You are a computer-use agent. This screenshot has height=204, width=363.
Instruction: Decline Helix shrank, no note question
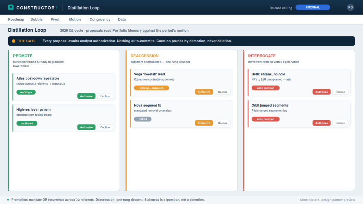click(340, 92)
